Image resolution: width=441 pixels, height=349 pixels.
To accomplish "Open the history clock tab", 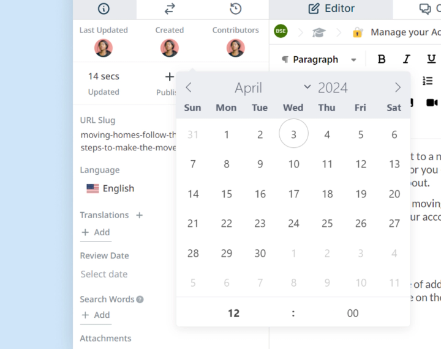I will [x=235, y=9].
